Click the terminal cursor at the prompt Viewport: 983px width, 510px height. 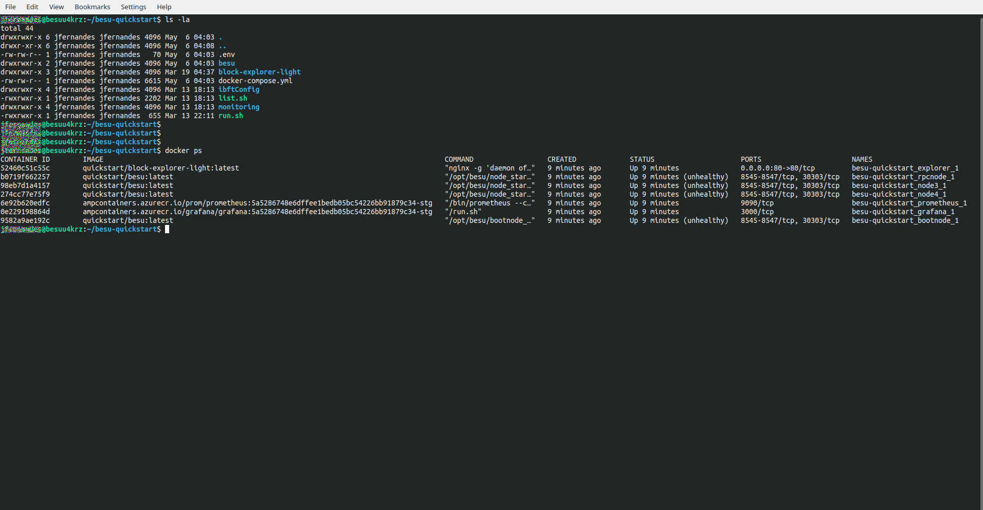(x=167, y=229)
